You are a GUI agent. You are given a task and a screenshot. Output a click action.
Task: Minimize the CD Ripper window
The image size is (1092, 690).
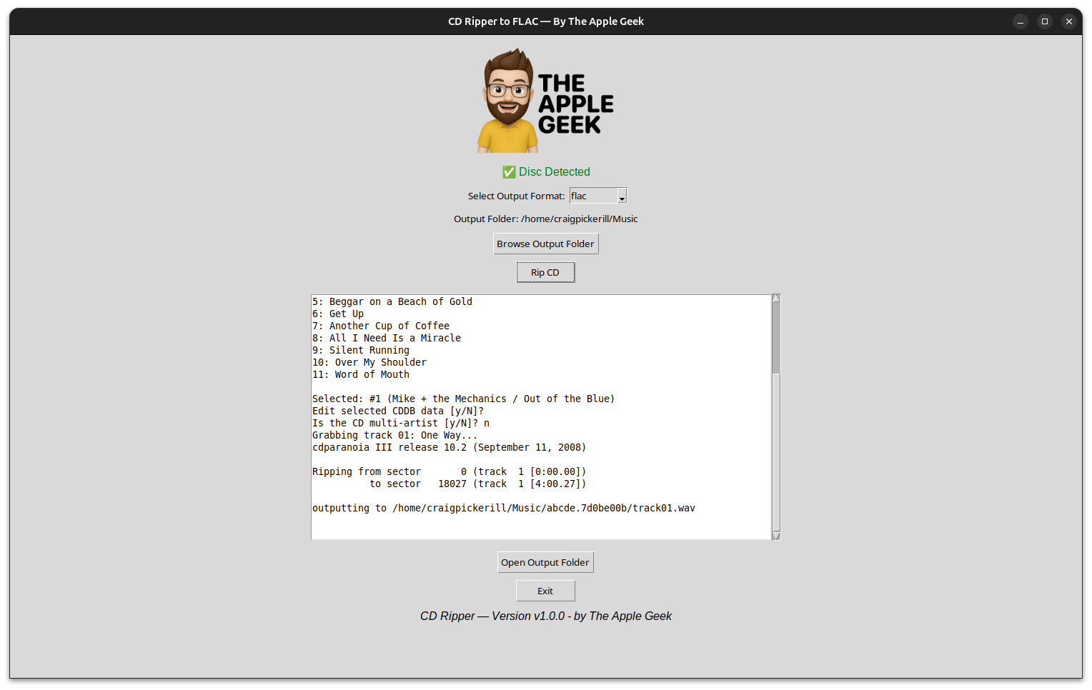point(1021,21)
